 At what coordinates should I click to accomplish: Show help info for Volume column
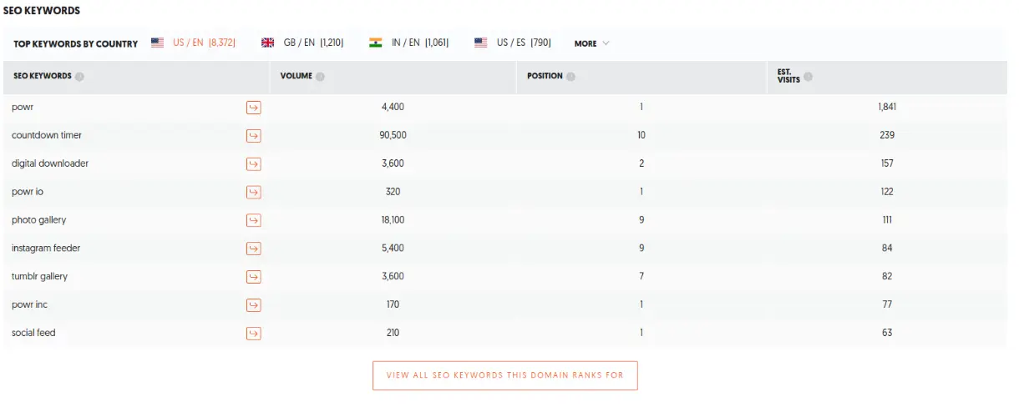(320, 76)
